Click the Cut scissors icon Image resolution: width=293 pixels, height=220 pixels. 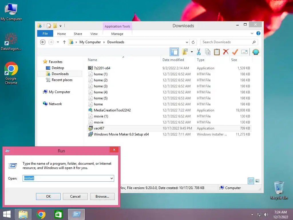pos(199,52)
